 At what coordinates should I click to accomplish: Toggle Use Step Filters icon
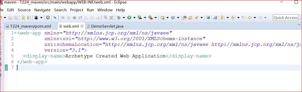click(111, 18)
